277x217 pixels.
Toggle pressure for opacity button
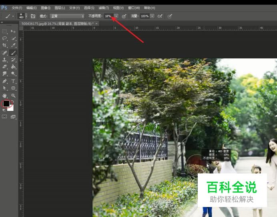pos(124,16)
